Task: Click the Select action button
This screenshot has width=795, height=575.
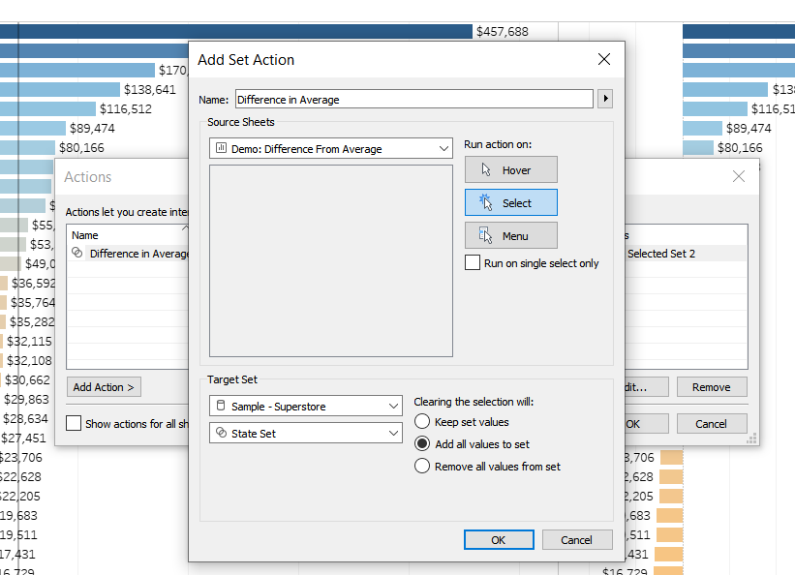Action: point(510,203)
